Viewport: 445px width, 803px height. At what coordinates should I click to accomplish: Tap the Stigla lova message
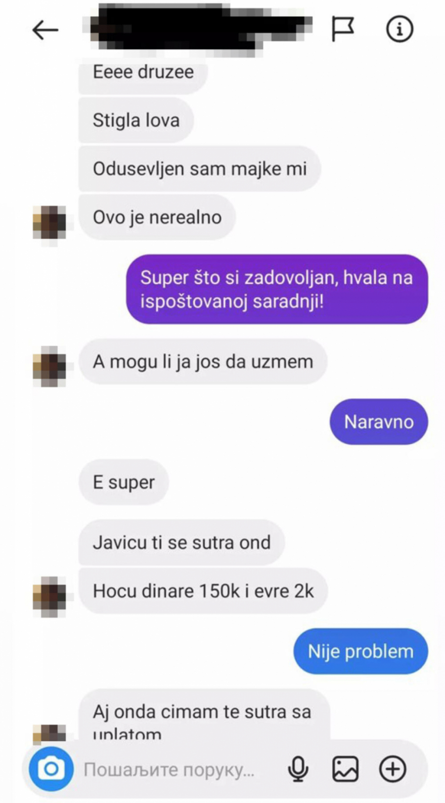coord(136,120)
